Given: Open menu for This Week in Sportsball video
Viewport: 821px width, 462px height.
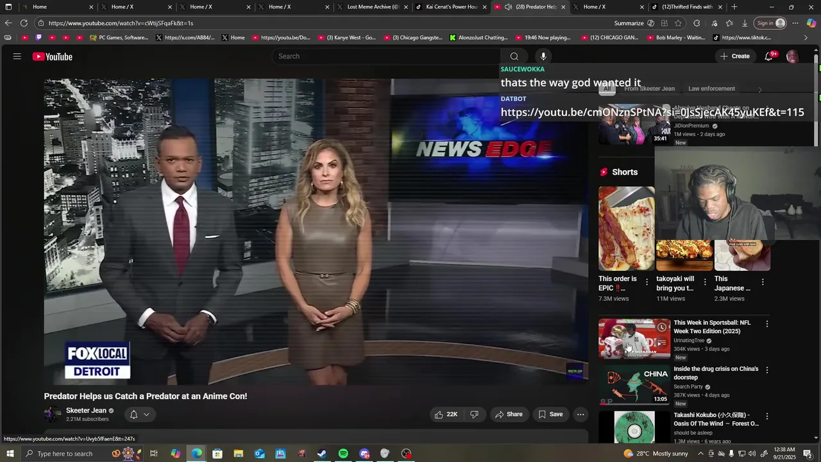Looking at the screenshot, I should tap(766, 323).
